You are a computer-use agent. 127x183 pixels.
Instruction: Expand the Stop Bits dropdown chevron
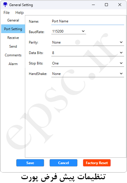coord(121,63)
